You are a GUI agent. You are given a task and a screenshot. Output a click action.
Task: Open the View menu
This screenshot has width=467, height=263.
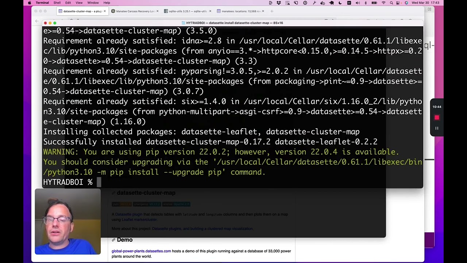click(79, 3)
